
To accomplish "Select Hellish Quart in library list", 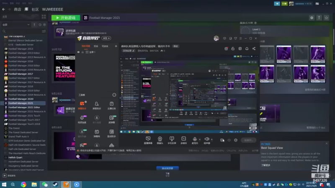I will click(x=15, y=158).
